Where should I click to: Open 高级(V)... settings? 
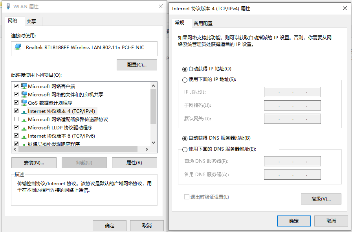click(321, 199)
